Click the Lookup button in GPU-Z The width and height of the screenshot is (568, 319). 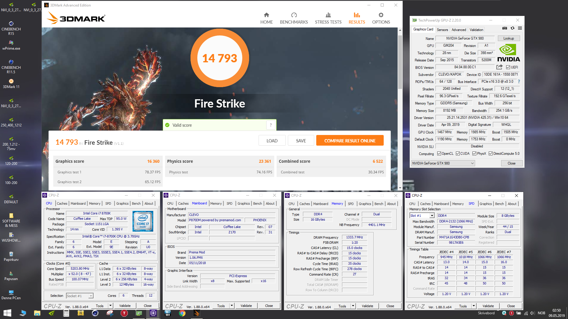(x=509, y=38)
